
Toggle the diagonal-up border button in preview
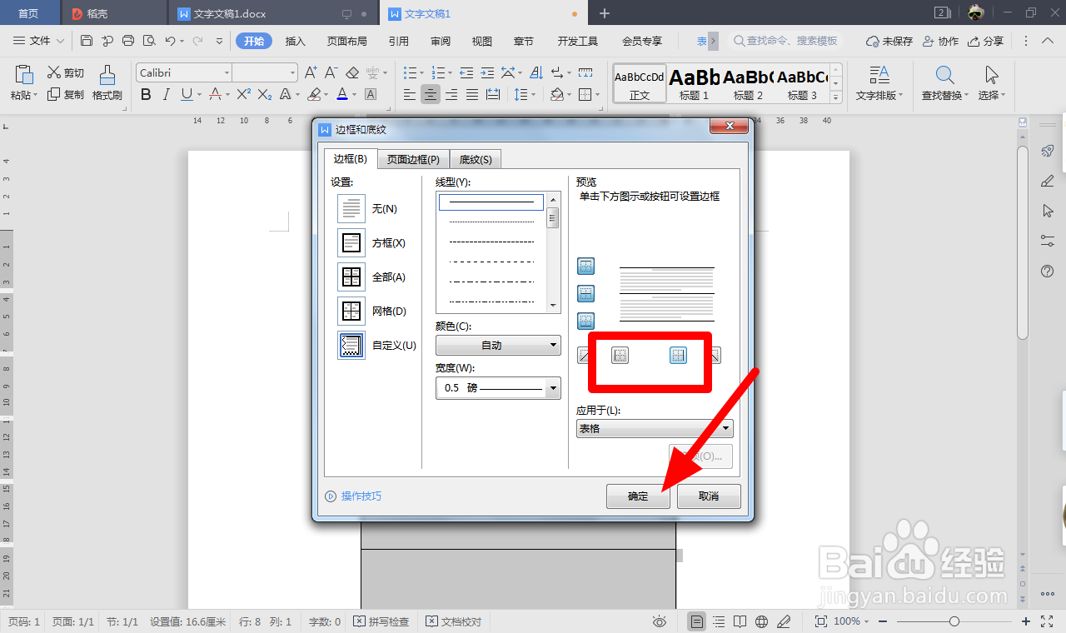pos(584,356)
